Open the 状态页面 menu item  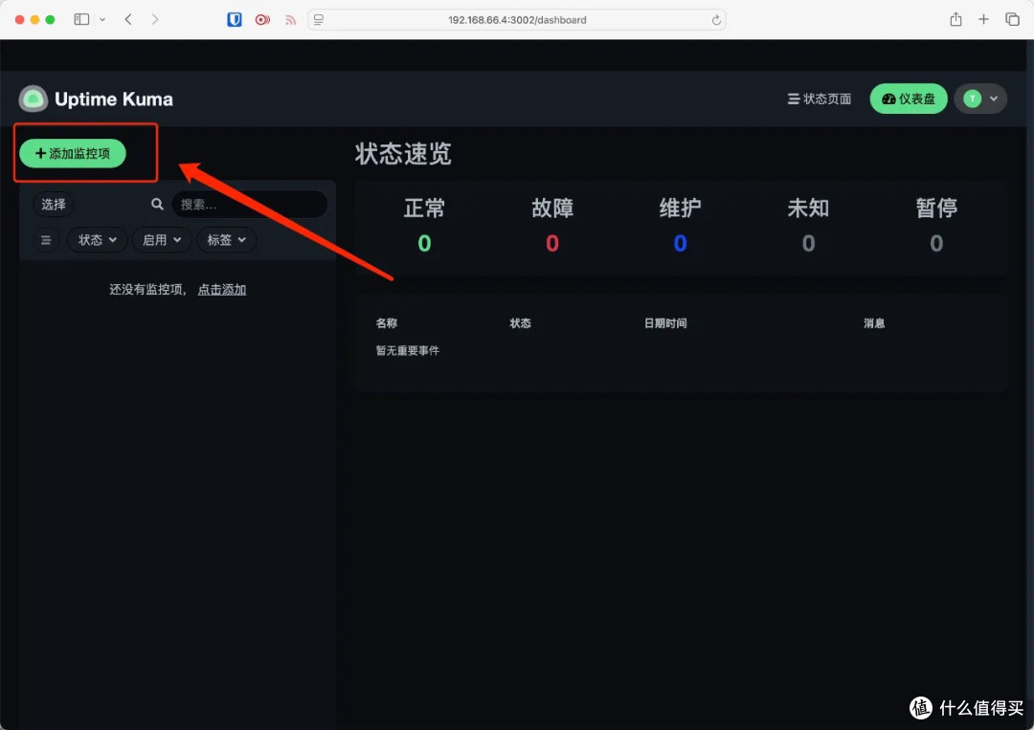(819, 99)
